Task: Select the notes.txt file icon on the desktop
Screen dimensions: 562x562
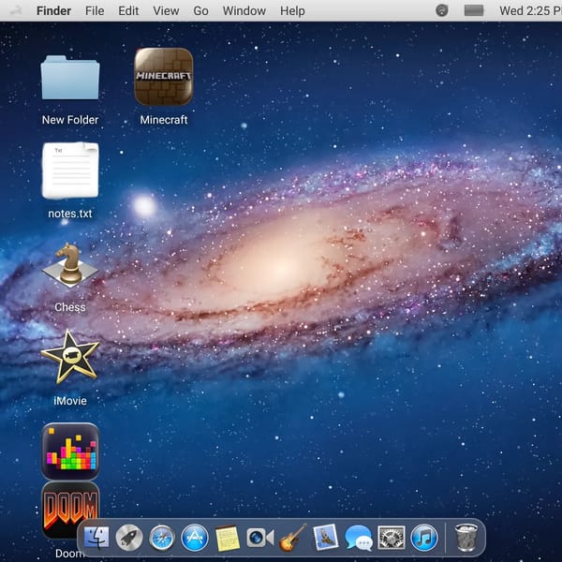Action: point(70,170)
